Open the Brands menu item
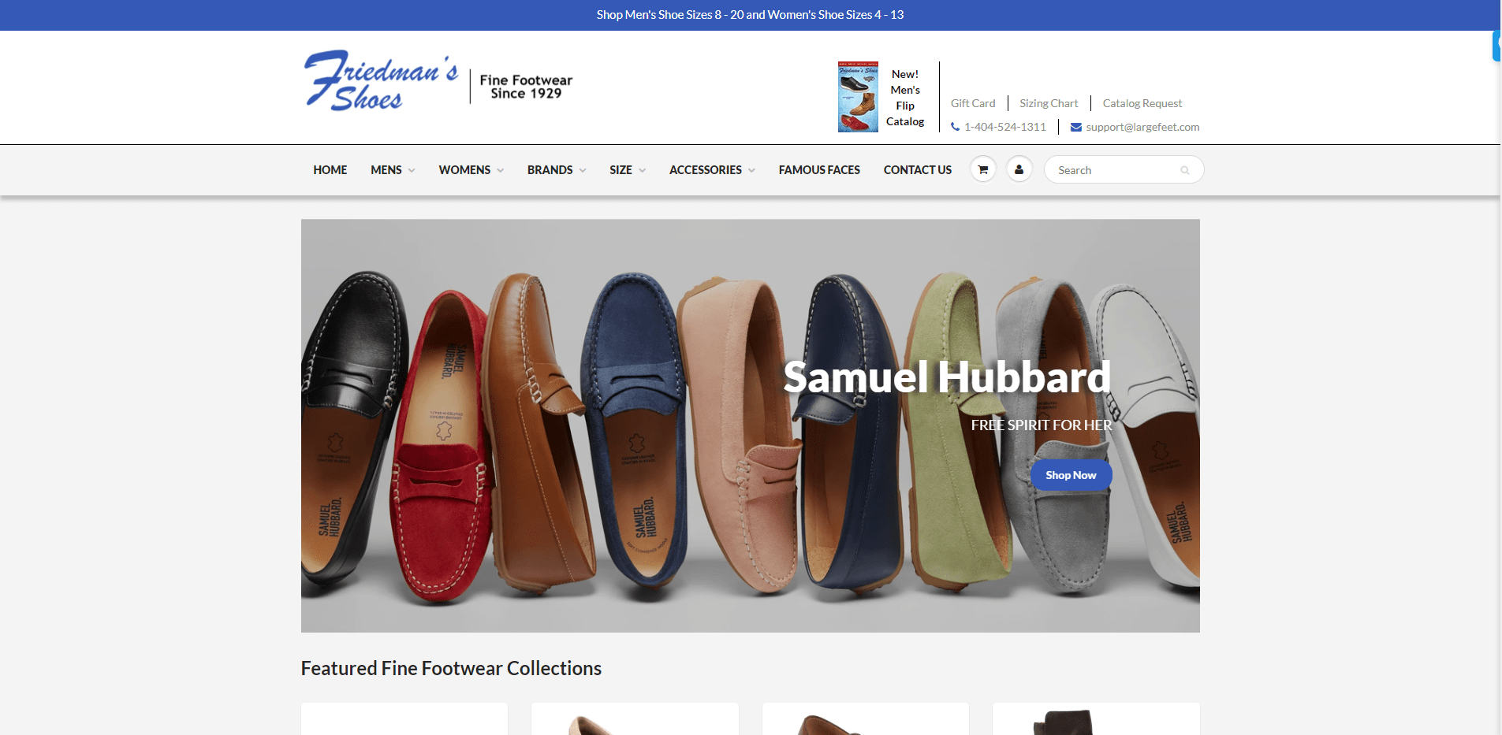Screen dimensions: 1502x735 point(550,170)
